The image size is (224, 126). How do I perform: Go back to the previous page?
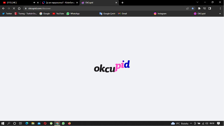tap(4, 8)
